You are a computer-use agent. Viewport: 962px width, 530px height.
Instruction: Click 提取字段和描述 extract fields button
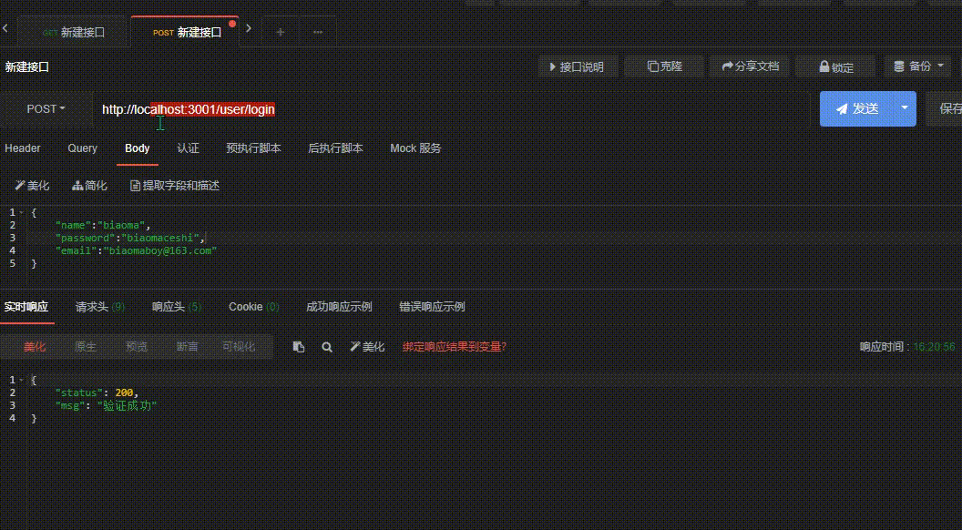pyautogui.click(x=175, y=185)
